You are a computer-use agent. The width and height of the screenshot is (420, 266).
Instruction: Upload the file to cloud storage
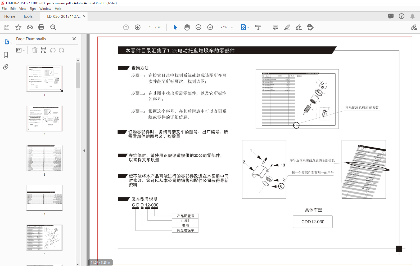click(x=30, y=27)
